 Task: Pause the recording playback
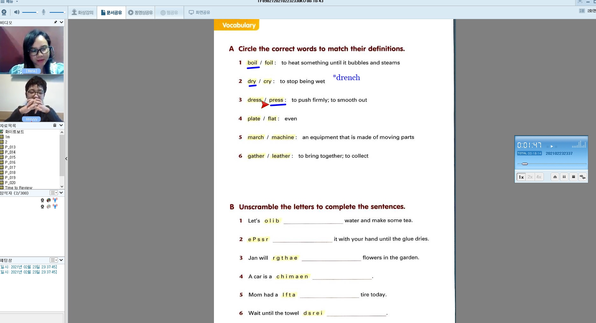coord(564,177)
